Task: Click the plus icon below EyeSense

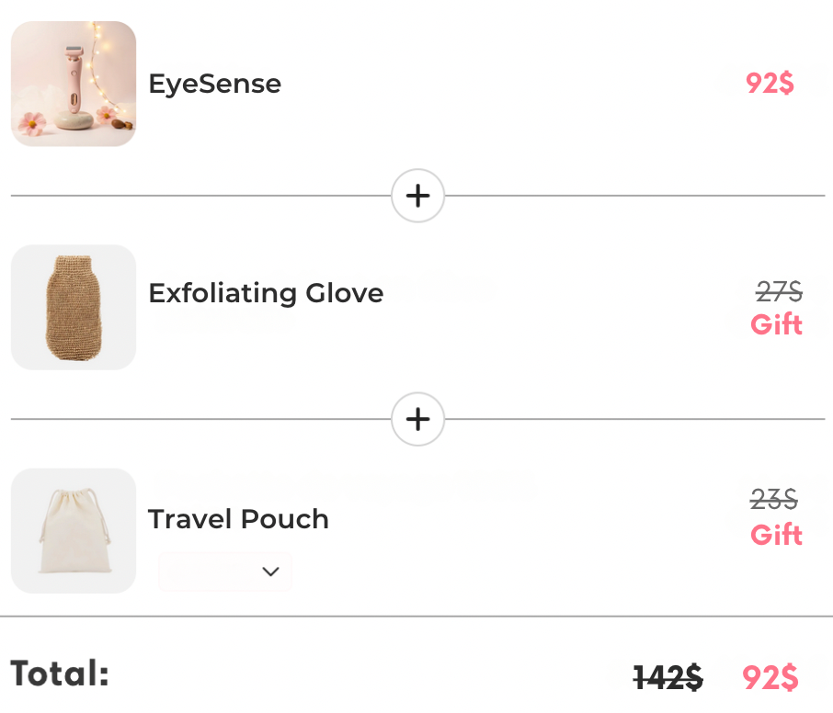Action: (x=418, y=196)
